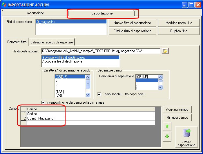Click the record separator scrollbar thumb
203x154 pixels.
[88, 84]
